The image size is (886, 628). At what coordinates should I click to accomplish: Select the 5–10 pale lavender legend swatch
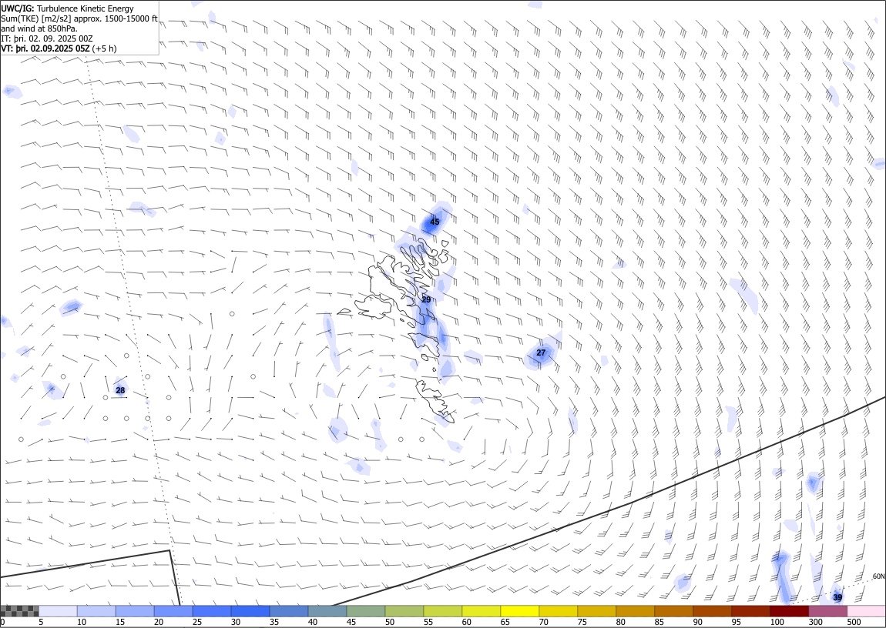click(x=59, y=611)
